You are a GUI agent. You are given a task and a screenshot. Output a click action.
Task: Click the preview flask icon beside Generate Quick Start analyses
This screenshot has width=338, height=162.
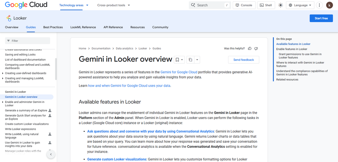(50, 116)
